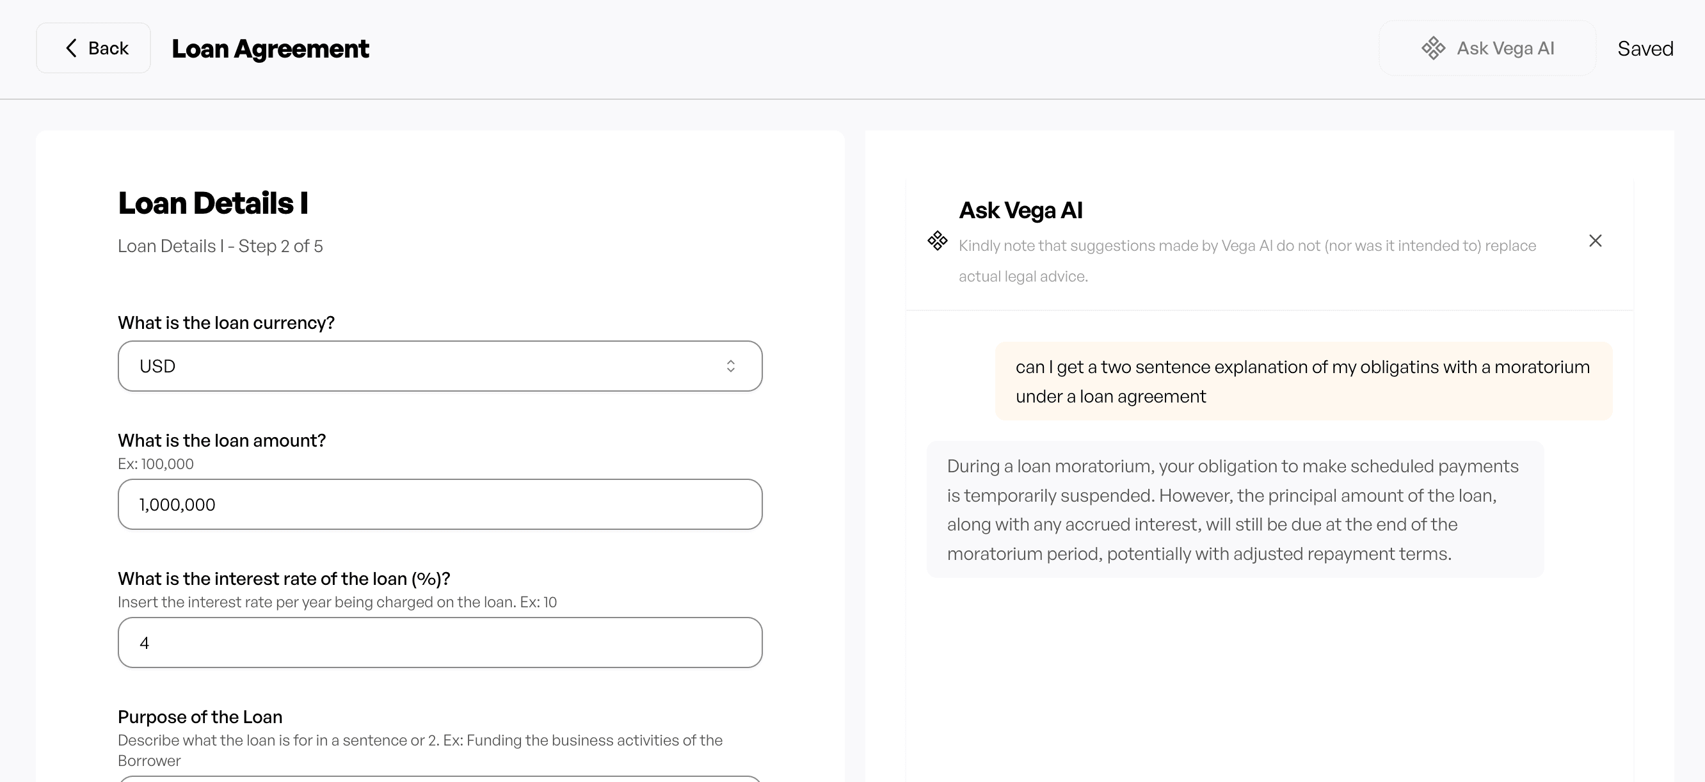Click the 'What is the loan currency?' label
This screenshot has height=782, width=1705.
pos(227,323)
